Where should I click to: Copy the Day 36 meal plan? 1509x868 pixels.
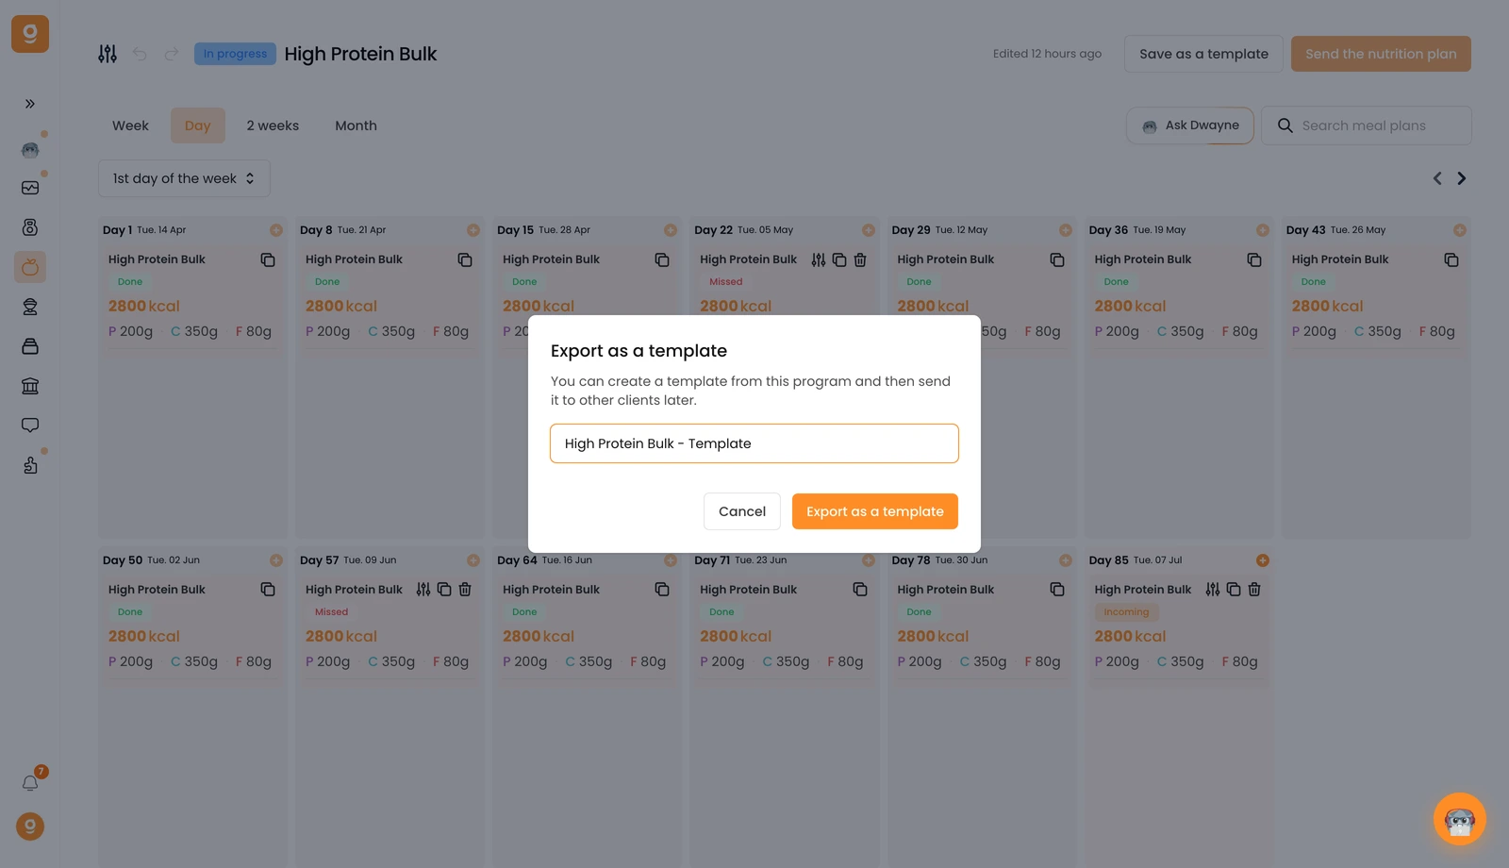click(x=1254, y=259)
